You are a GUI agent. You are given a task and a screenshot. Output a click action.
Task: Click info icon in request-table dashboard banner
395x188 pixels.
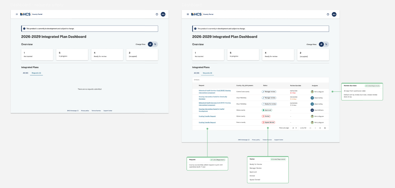(x=195, y=29)
